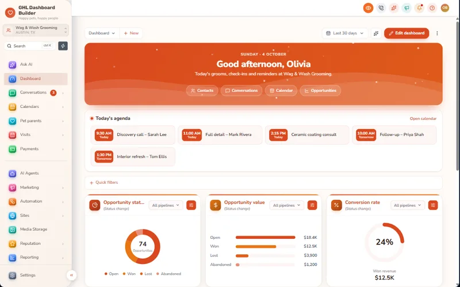Image resolution: width=460 pixels, height=287 pixels.
Task: Open the Wag & Wash Grooming location switcher
Action: click(36, 30)
